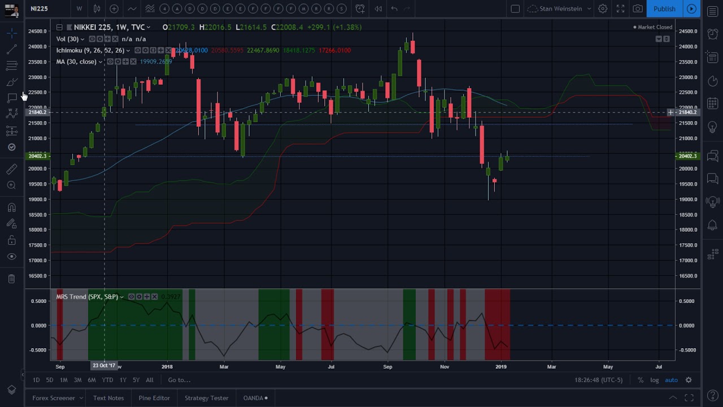The image size is (723, 407).
Task: Click the play button beside Publish
Action: [x=691, y=8]
